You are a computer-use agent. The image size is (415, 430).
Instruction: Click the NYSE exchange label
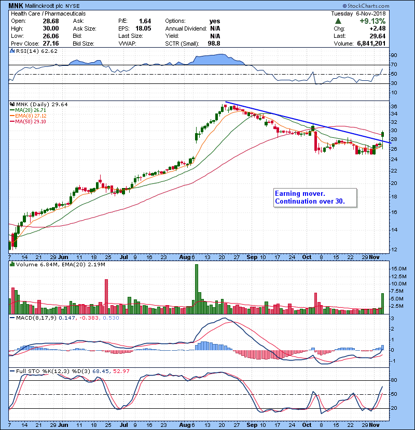[73, 6]
